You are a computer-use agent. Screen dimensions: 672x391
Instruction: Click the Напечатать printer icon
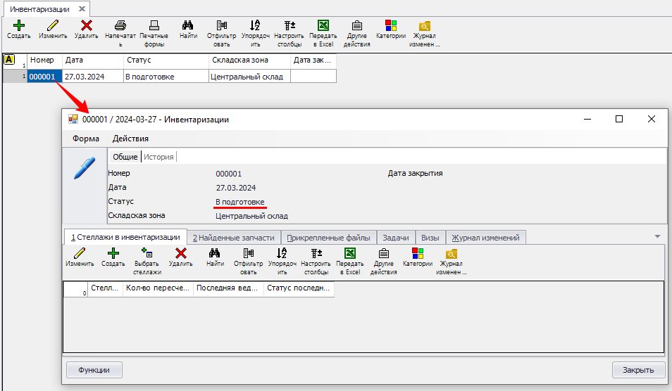(120, 25)
